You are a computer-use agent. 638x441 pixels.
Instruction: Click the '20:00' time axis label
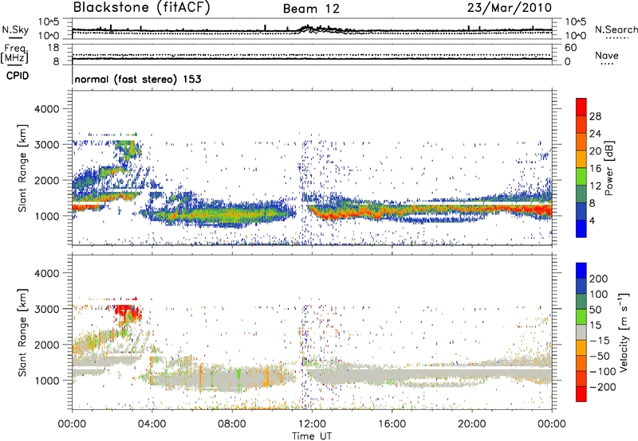[472, 424]
